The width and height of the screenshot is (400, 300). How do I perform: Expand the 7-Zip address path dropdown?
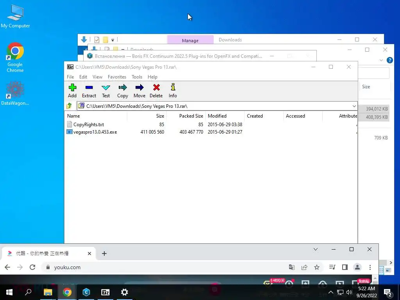[354, 106]
